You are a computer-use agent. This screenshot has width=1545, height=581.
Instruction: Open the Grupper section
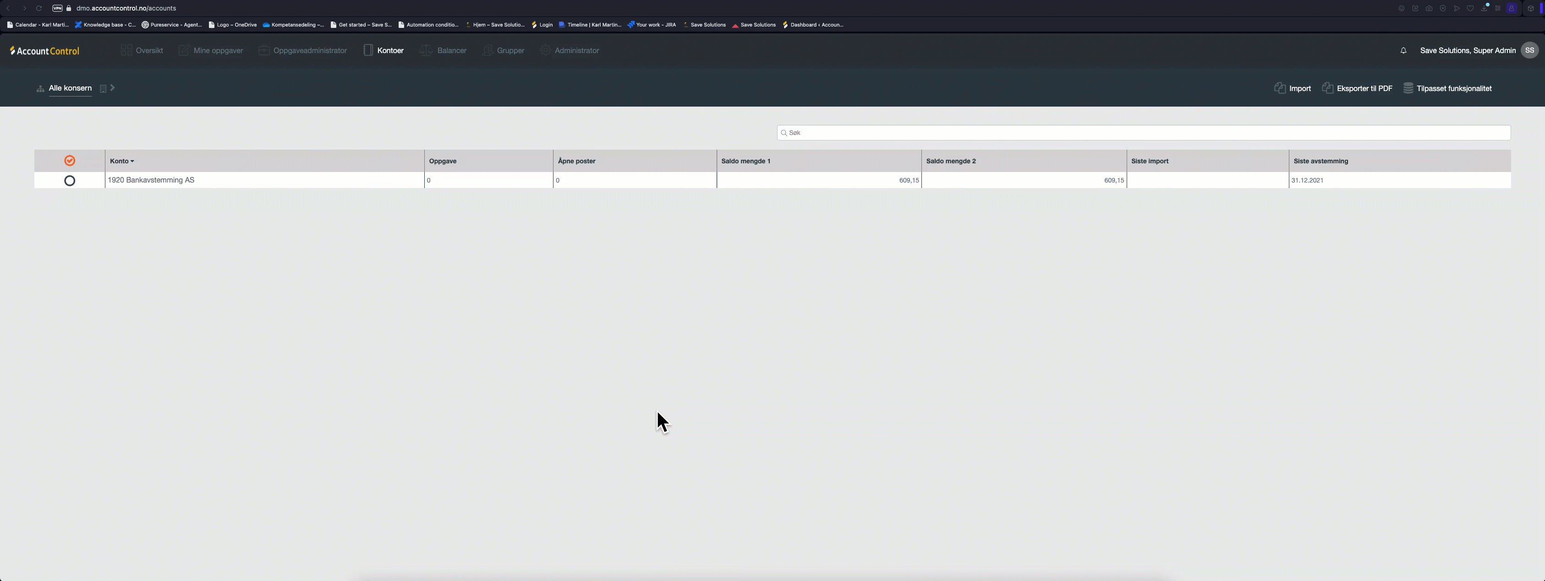pyautogui.click(x=488, y=50)
